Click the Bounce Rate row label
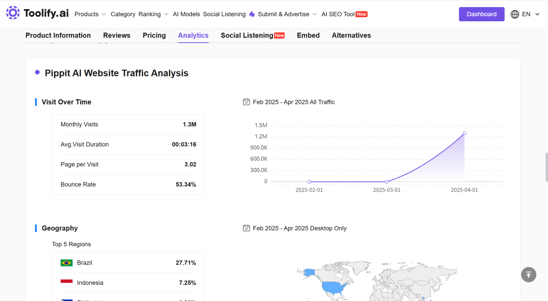Viewport: 548px width, 301px height. (x=78, y=184)
